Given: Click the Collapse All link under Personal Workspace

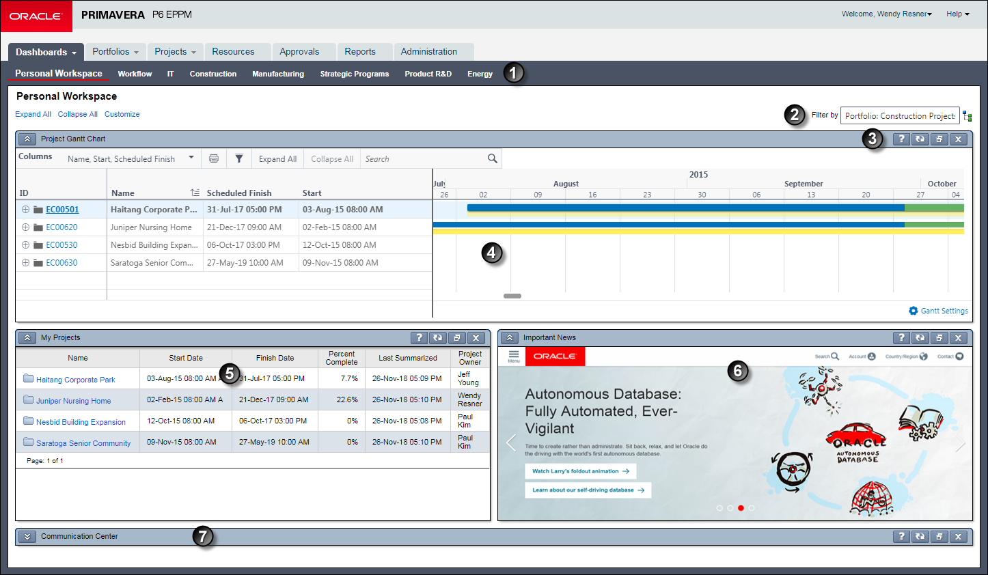Looking at the screenshot, I should coord(77,114).
